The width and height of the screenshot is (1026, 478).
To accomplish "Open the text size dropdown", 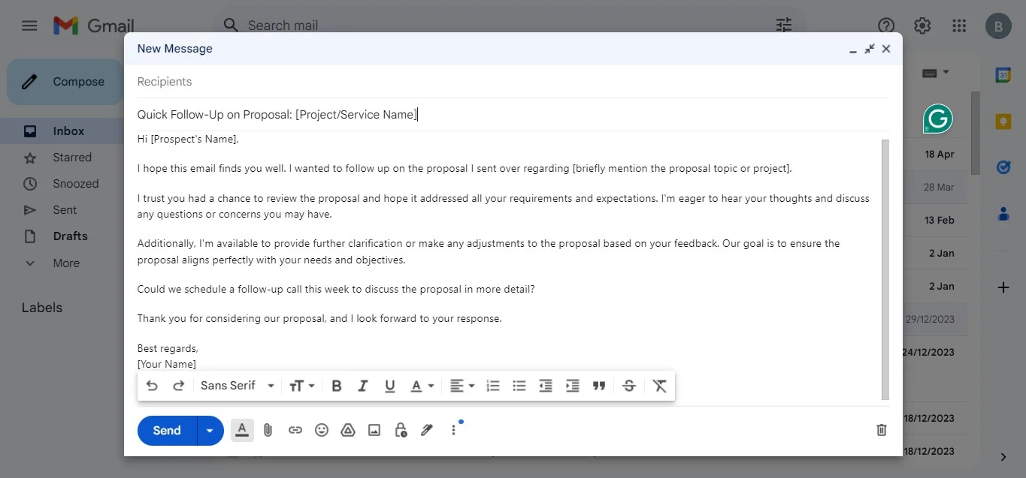I will 301,385.
